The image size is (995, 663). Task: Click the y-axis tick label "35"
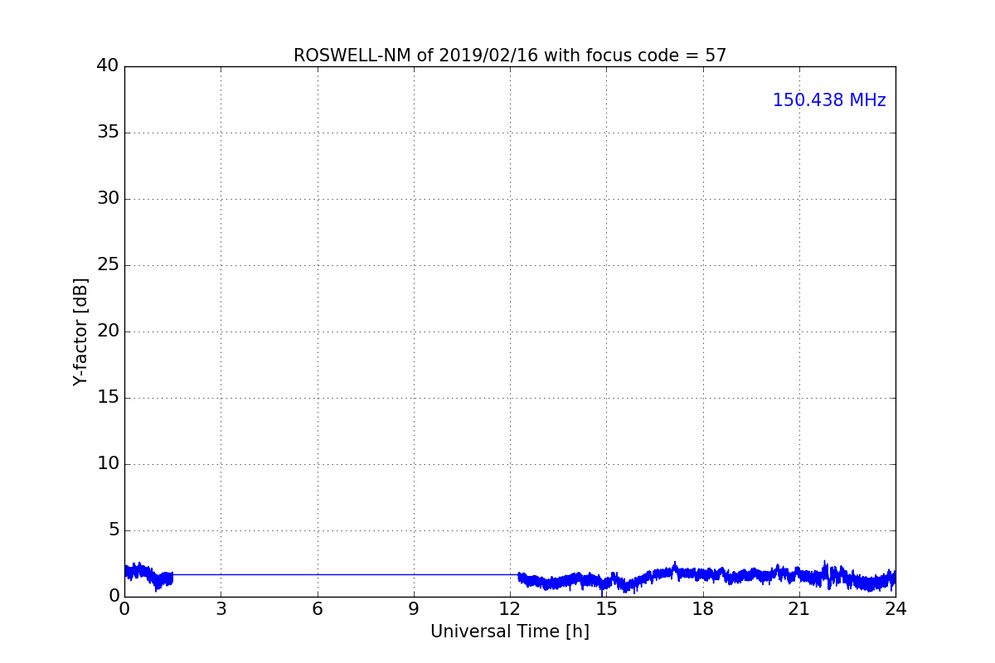(x=108, y=132)
